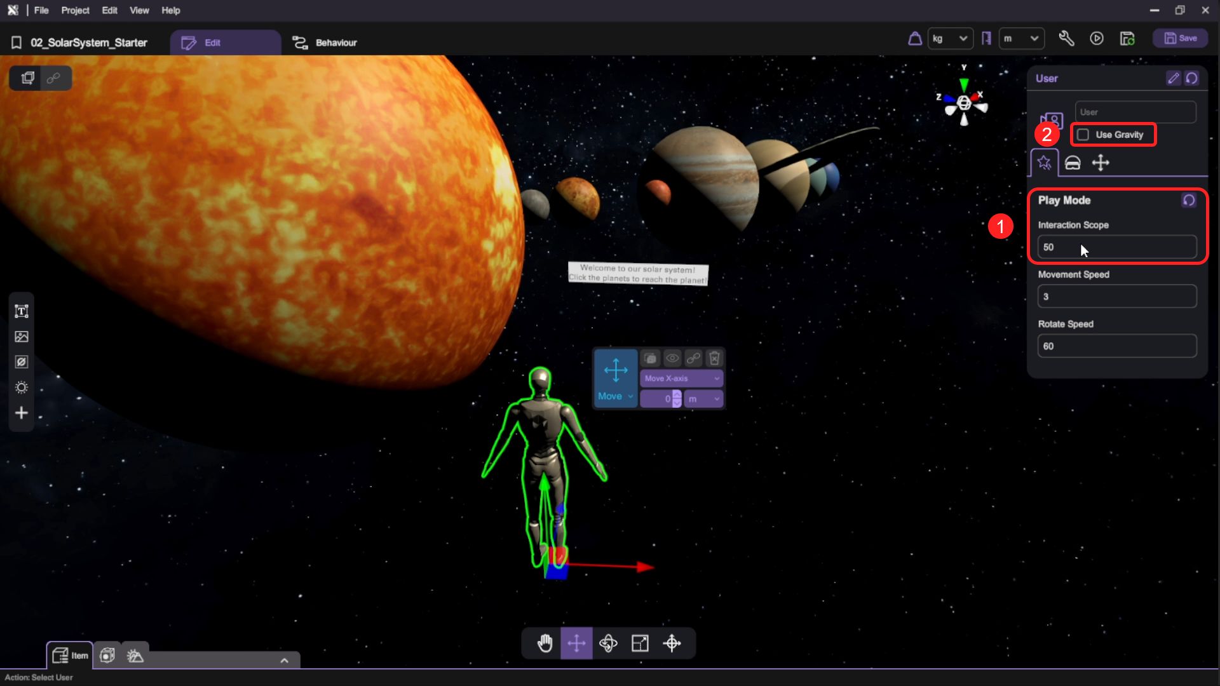
Task: Click the Movement Speed input field
Action: point(1116,297)
